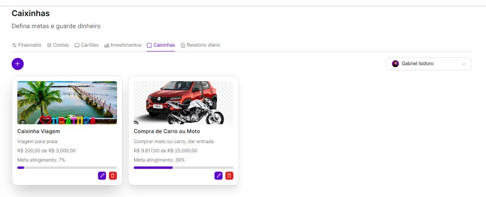This screenshot has width=486, height=197.
Task: Delete the Compra de Carro ou Moto card
Action: [x=229, y=176]
